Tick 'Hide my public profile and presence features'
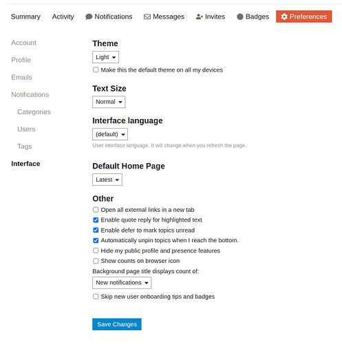The width and height of the screenshot is (342, 344). pos(96,250)
